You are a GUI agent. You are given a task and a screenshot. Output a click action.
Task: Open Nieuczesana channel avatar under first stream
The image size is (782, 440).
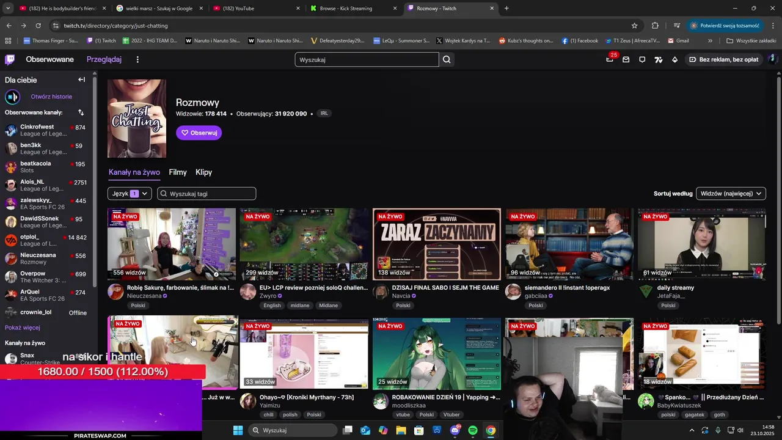click(x=115, y=291)
